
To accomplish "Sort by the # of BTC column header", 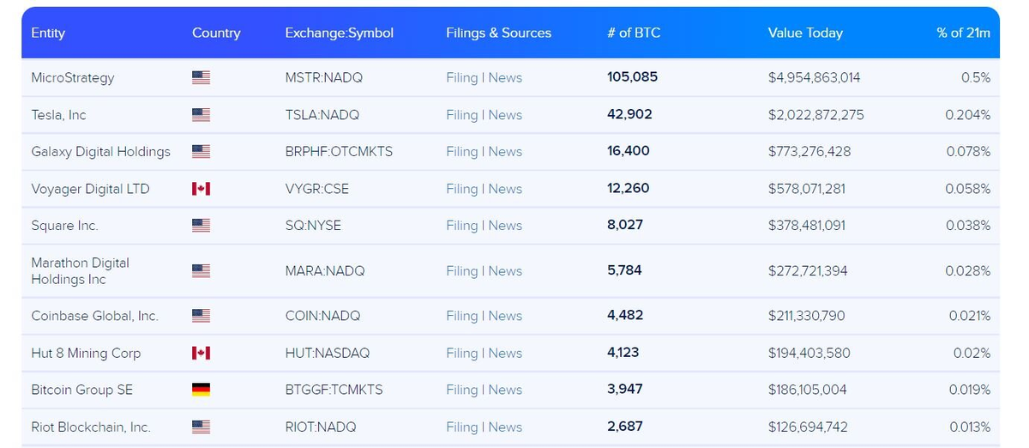I will point(634,33).
